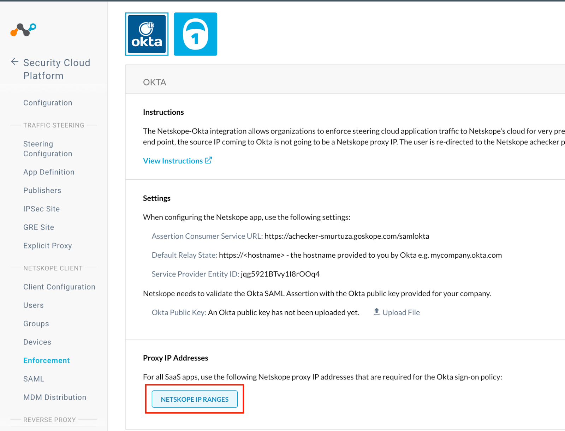This screenshot has height=431, width=565.
Task: Open the Devices page
Action: click(x=37, y=342)
